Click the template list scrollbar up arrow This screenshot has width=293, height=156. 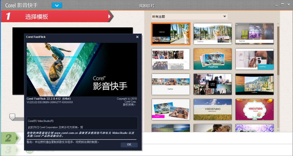278,24
